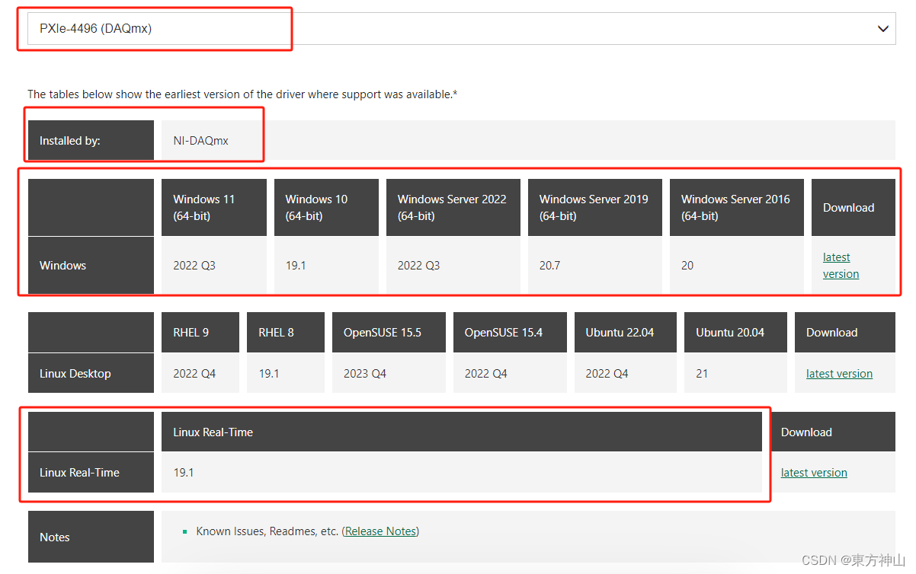Select the 2022 Q4 value under OpenSUSE 15.4
This screenshot has height=574, width=916.
tap(485, 374)
